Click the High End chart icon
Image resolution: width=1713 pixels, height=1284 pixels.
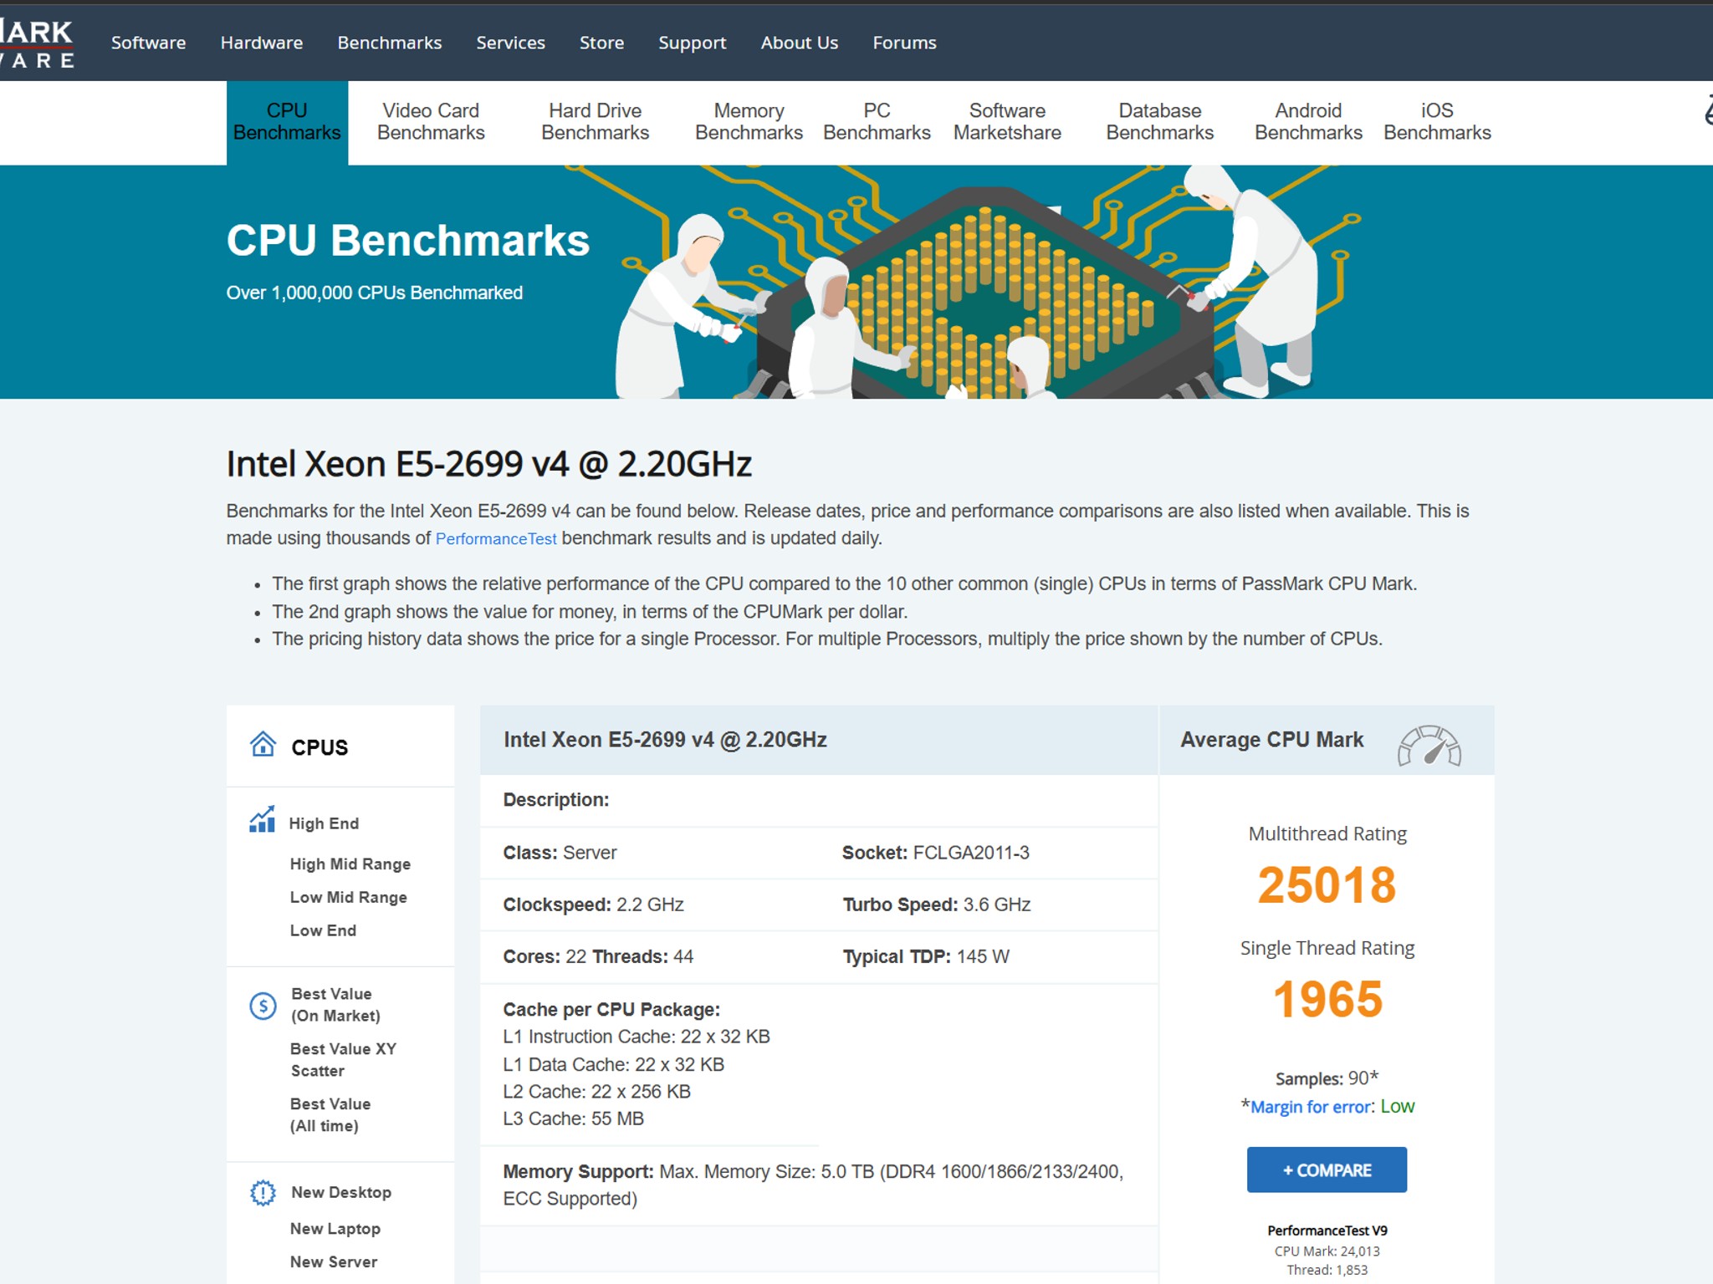263,820
